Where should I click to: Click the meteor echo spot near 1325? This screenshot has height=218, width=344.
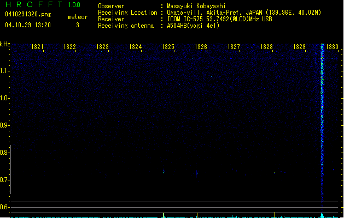tap(164, 172)
